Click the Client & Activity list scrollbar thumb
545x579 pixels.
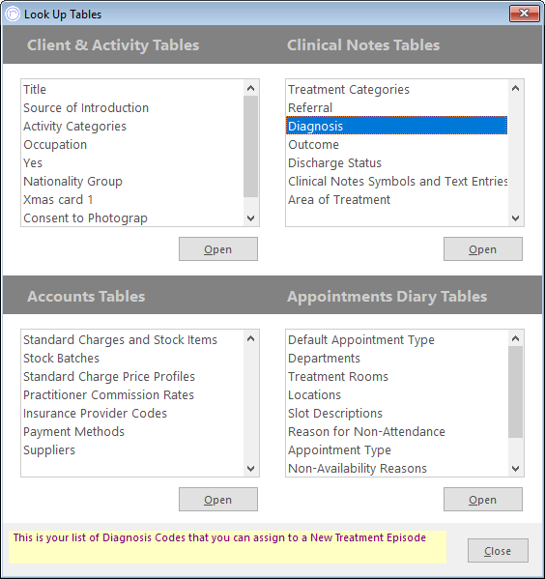(x=250, y=146)
